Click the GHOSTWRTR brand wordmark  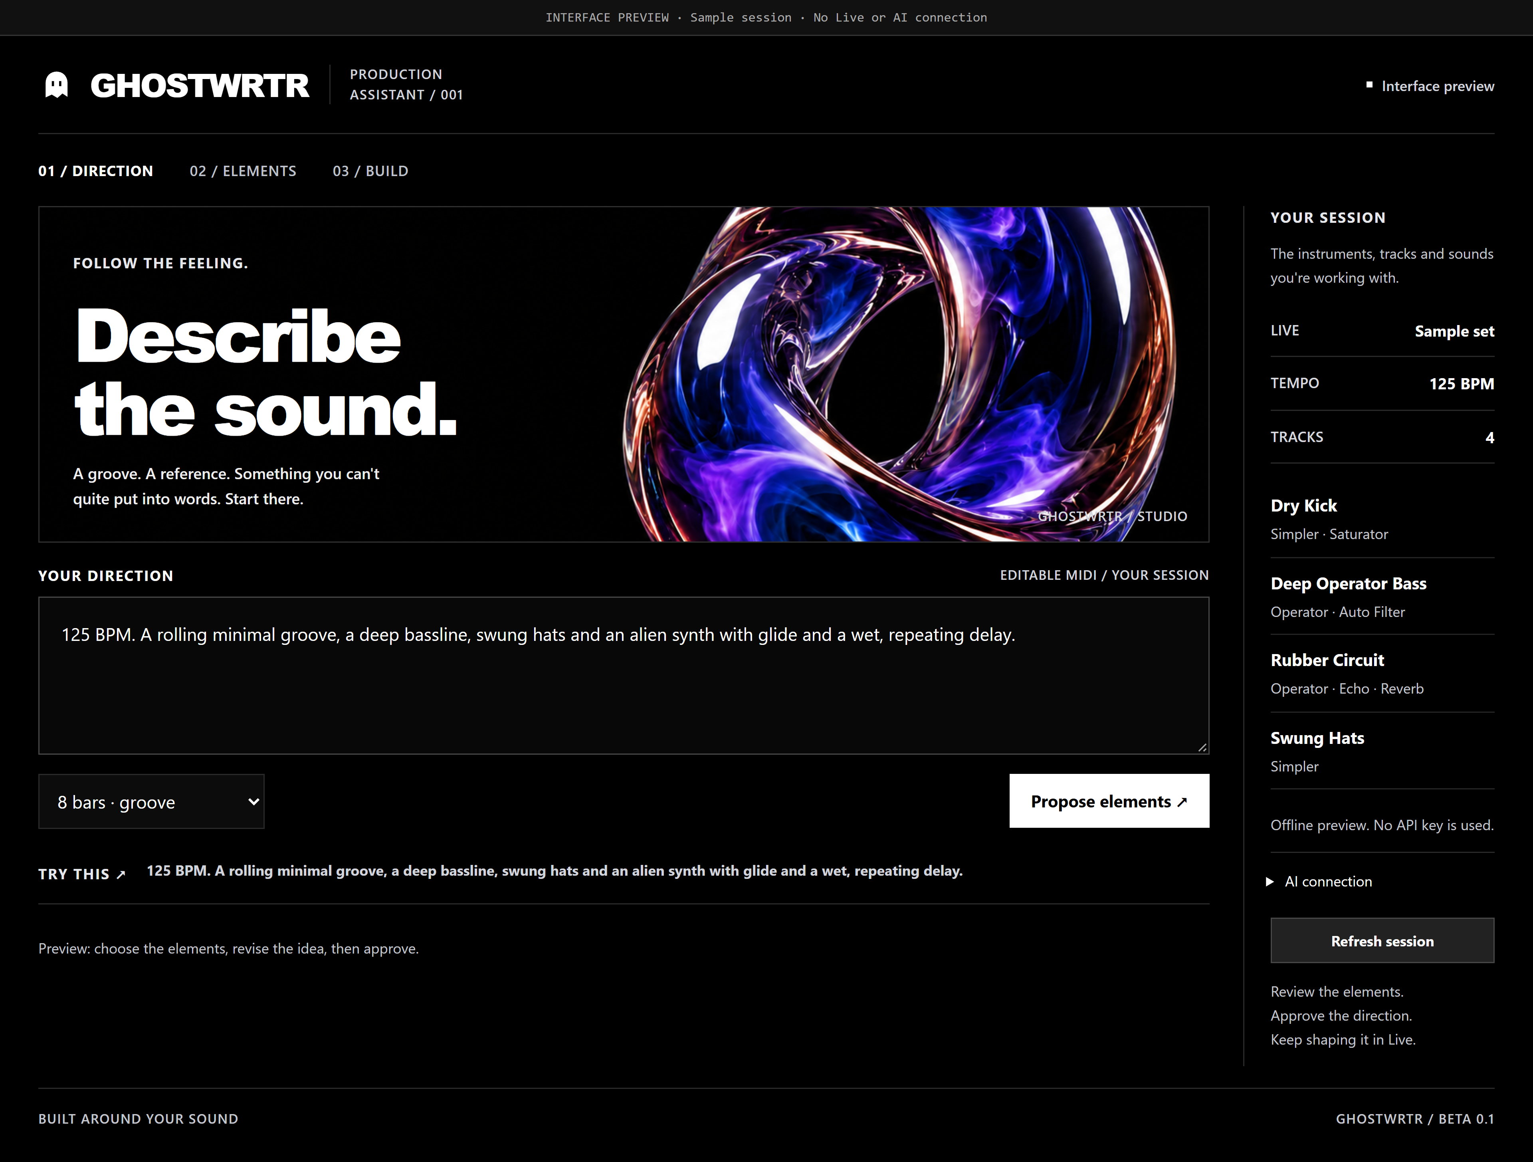click(200, 86)
